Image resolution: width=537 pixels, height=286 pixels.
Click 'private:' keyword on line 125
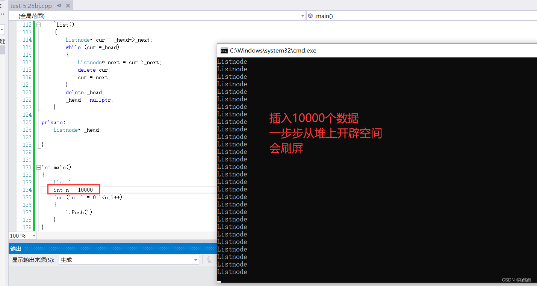tap(53, 122)
